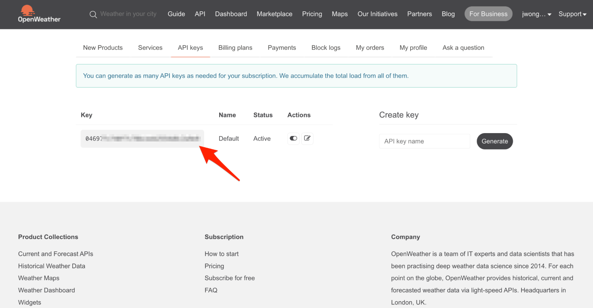Open the Services tab
The image size is (593, 308).
coord(150,48)
